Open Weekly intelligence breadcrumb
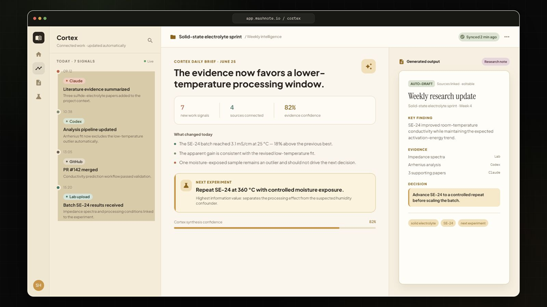 [264, 37]
